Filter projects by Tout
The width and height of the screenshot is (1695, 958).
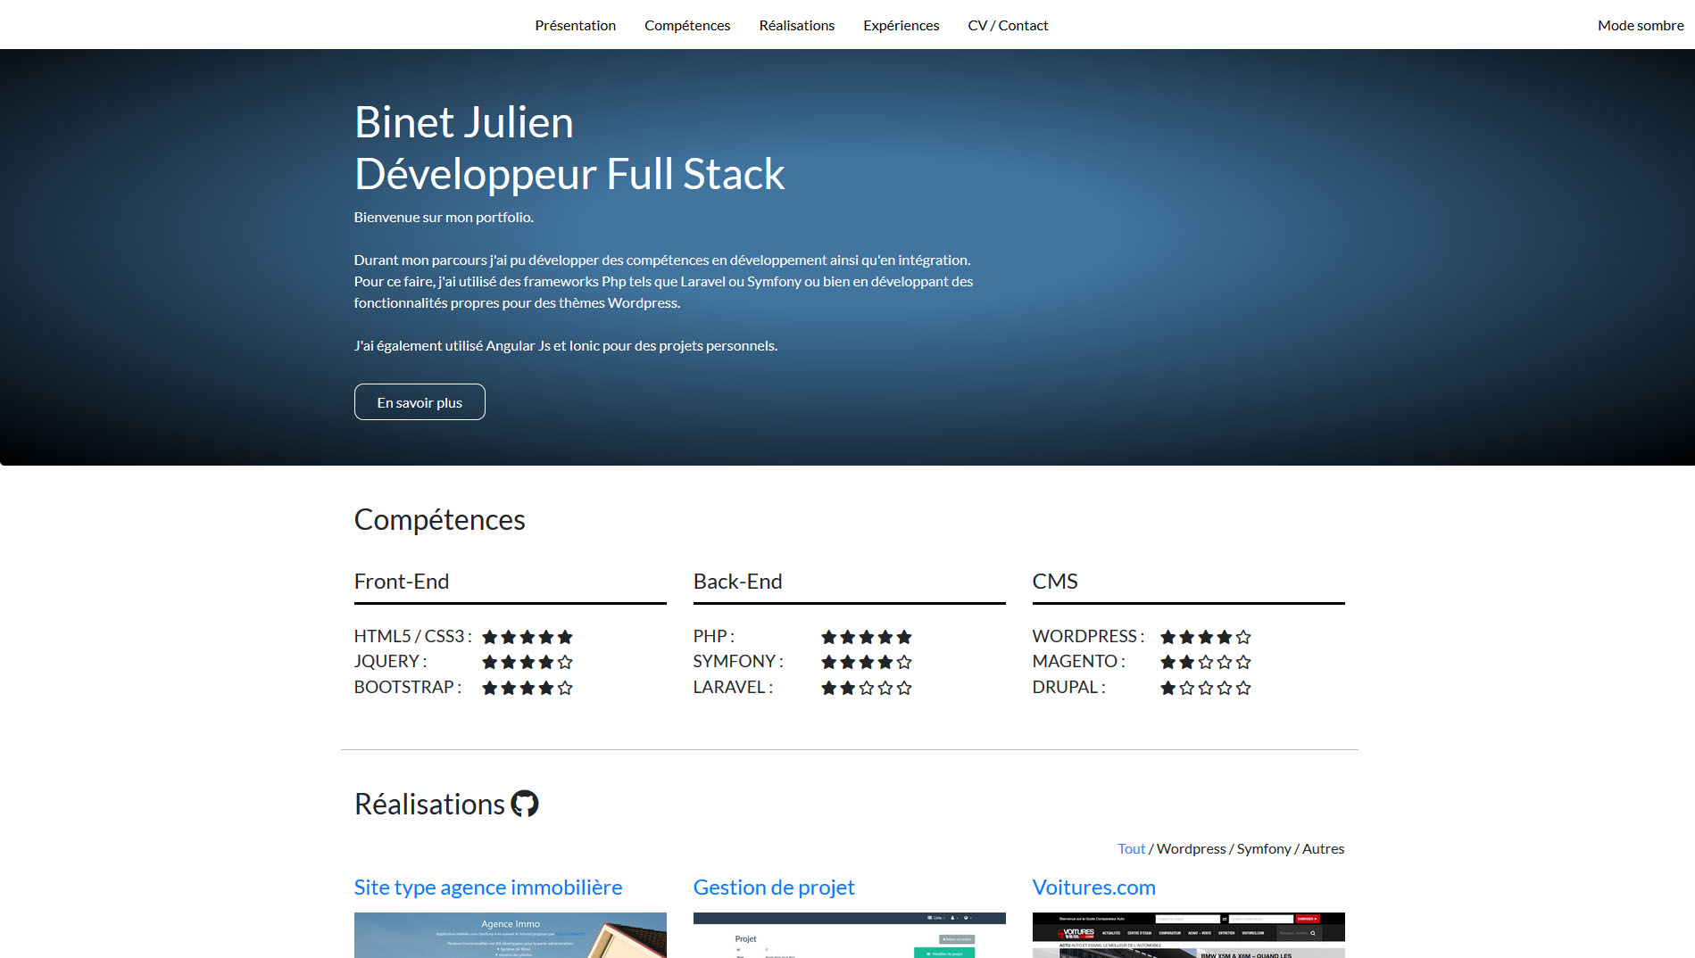(x=1131, y=848)
